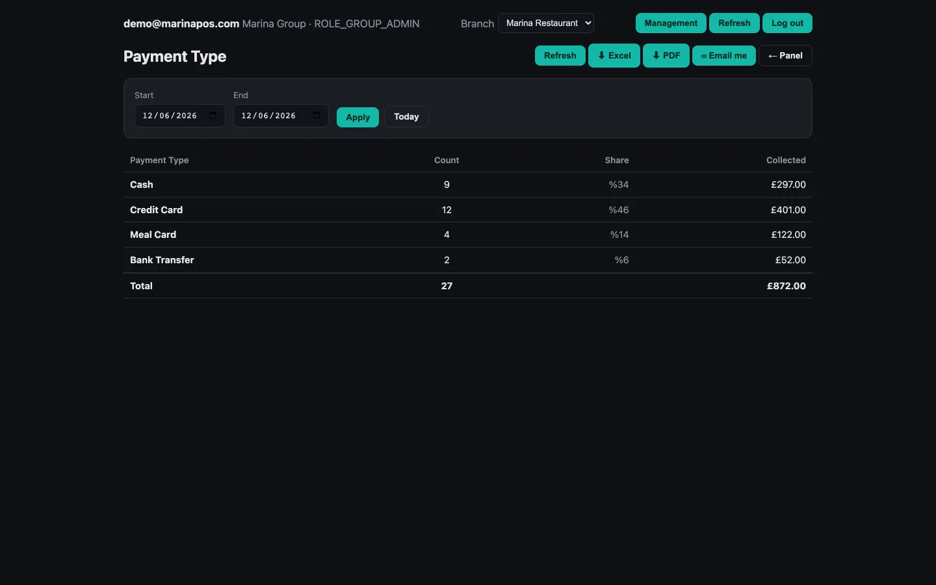
Task: Click the Collected column header
Action: pyautogui.click(x=786, y=160)
